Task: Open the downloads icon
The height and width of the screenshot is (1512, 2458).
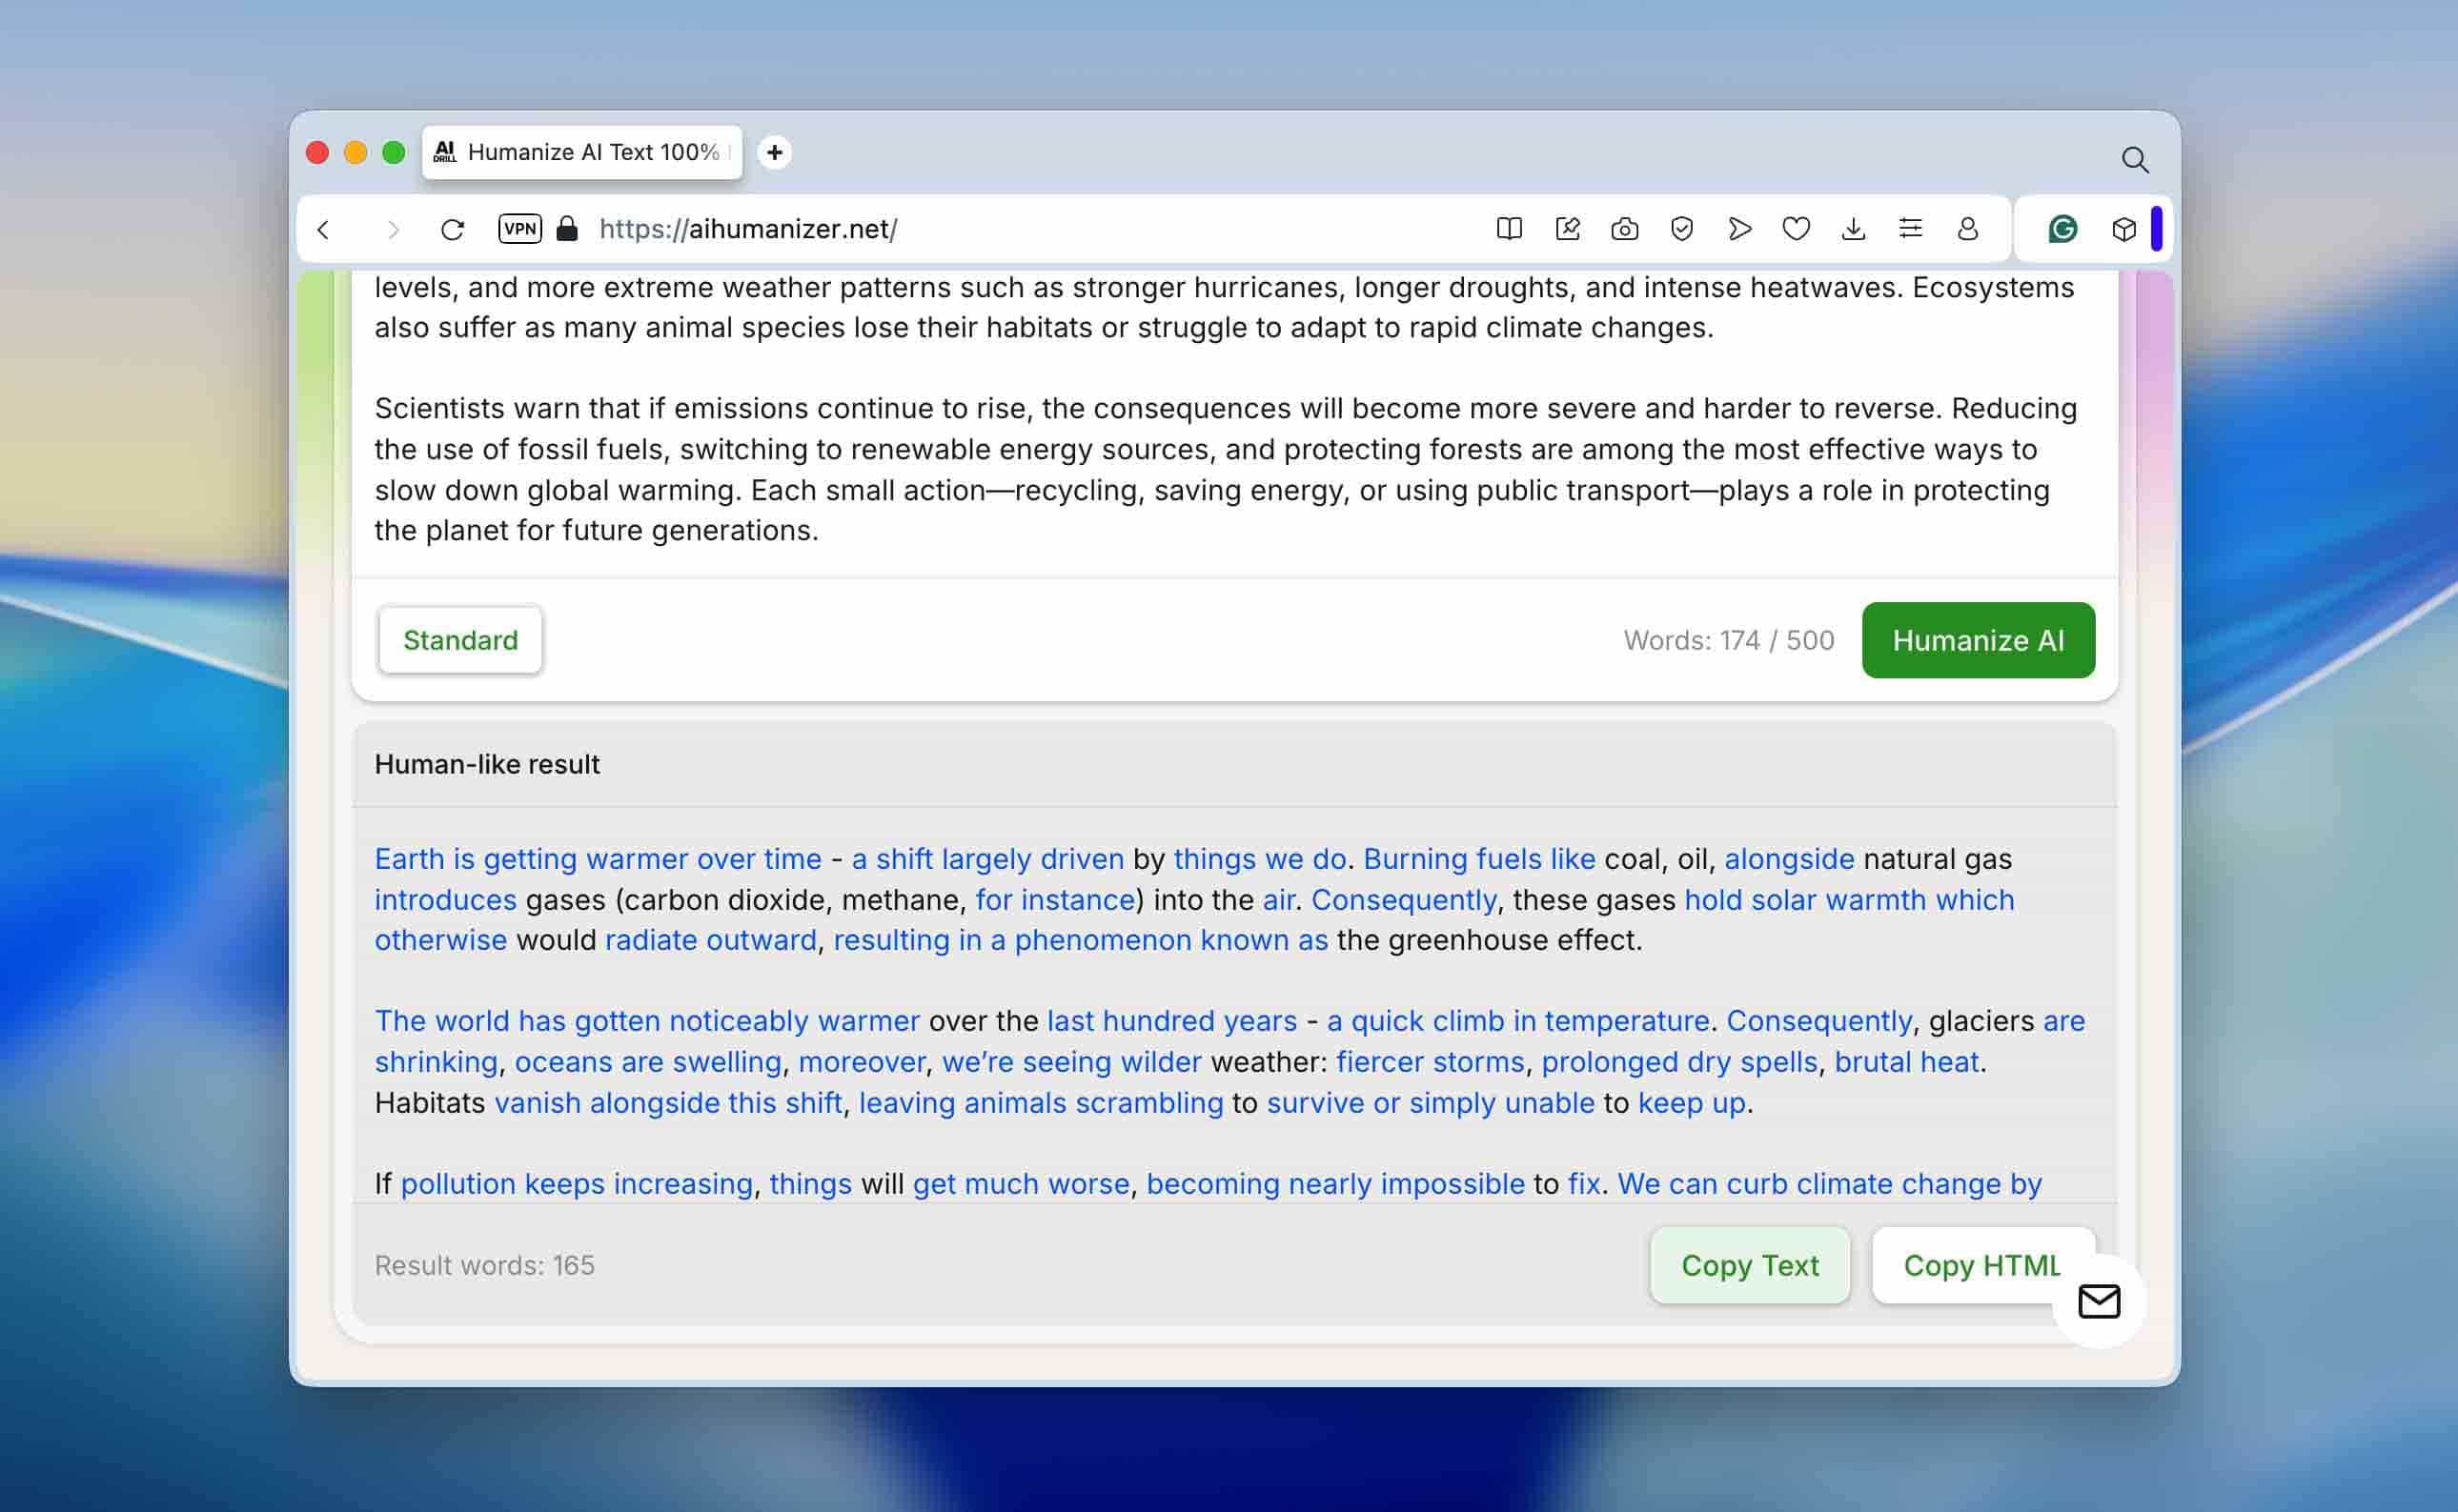Action: point(1853,229)
